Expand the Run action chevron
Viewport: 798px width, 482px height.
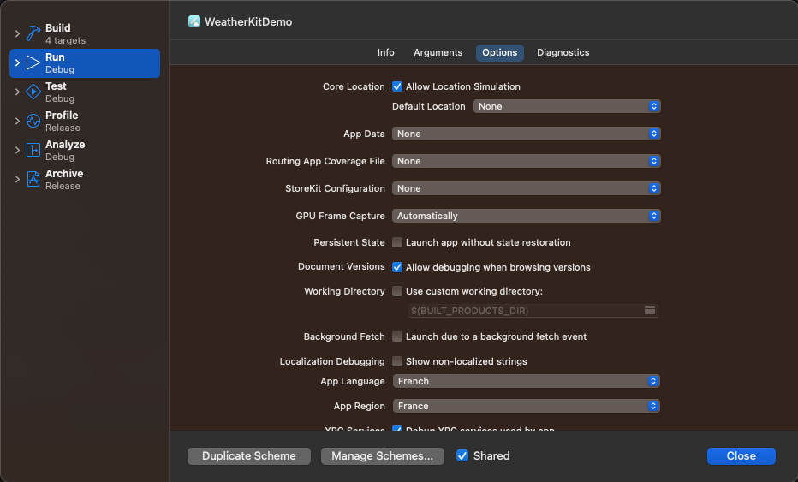click(x=17, y=62)
